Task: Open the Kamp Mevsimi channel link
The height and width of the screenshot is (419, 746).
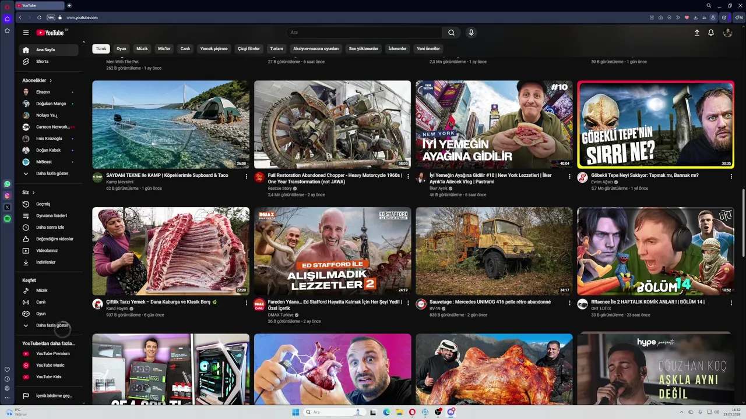Action: pyautogui.click(x=119, y=182)
